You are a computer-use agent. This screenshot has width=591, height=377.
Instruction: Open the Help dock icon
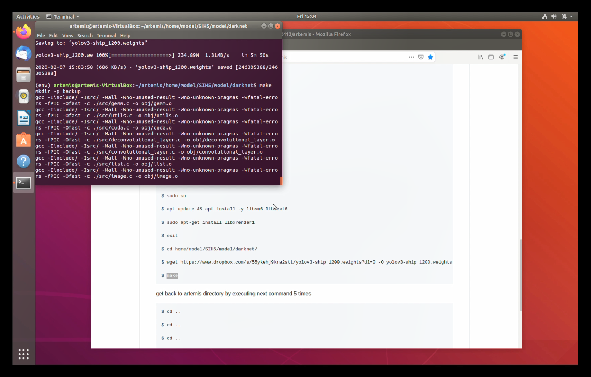click(x=23, y=161)
